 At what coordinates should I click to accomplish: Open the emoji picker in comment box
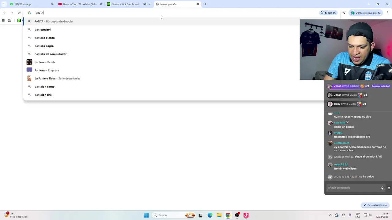pos(383,188)
